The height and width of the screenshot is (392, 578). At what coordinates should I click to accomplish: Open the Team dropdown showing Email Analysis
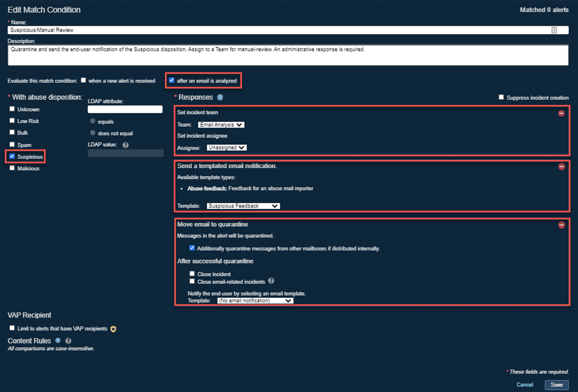click(221, 125)
